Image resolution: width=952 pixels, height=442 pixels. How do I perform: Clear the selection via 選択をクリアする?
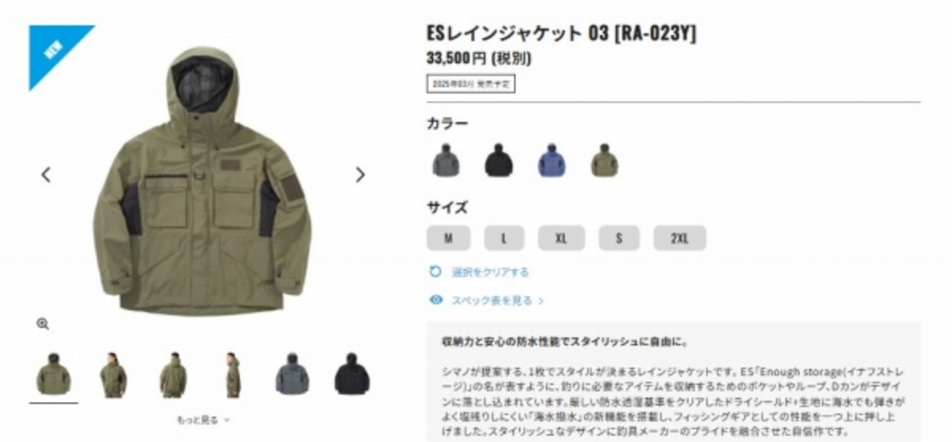pos(490,272)
